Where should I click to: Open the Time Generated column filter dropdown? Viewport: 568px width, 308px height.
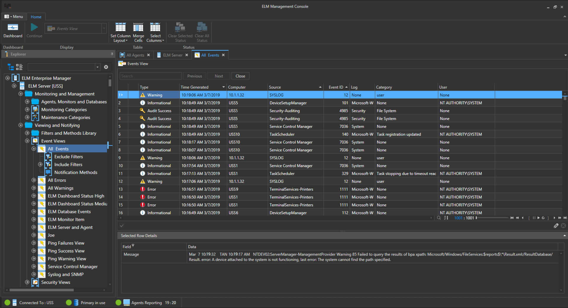(x=224, y=87)
